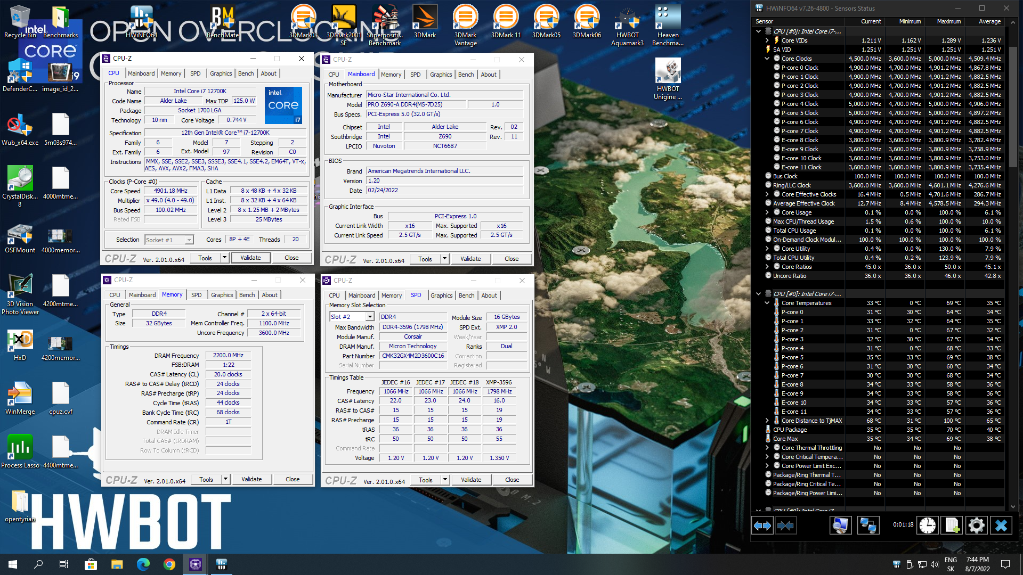1023x575 pixels.
Task: Open the Slot #2 memory slot dropdown
Action: pyautogui.click(x=369, y=317)
